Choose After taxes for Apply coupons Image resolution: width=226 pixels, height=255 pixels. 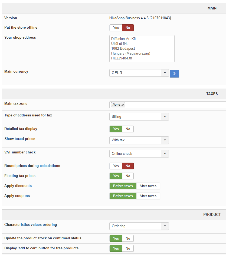(148, 196)
